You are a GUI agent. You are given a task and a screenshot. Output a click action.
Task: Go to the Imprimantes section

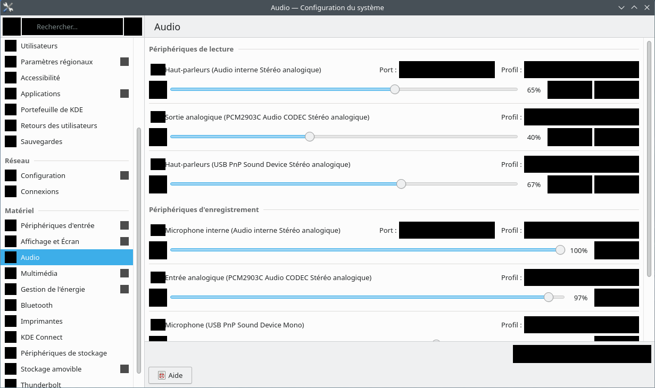(42, 322)
